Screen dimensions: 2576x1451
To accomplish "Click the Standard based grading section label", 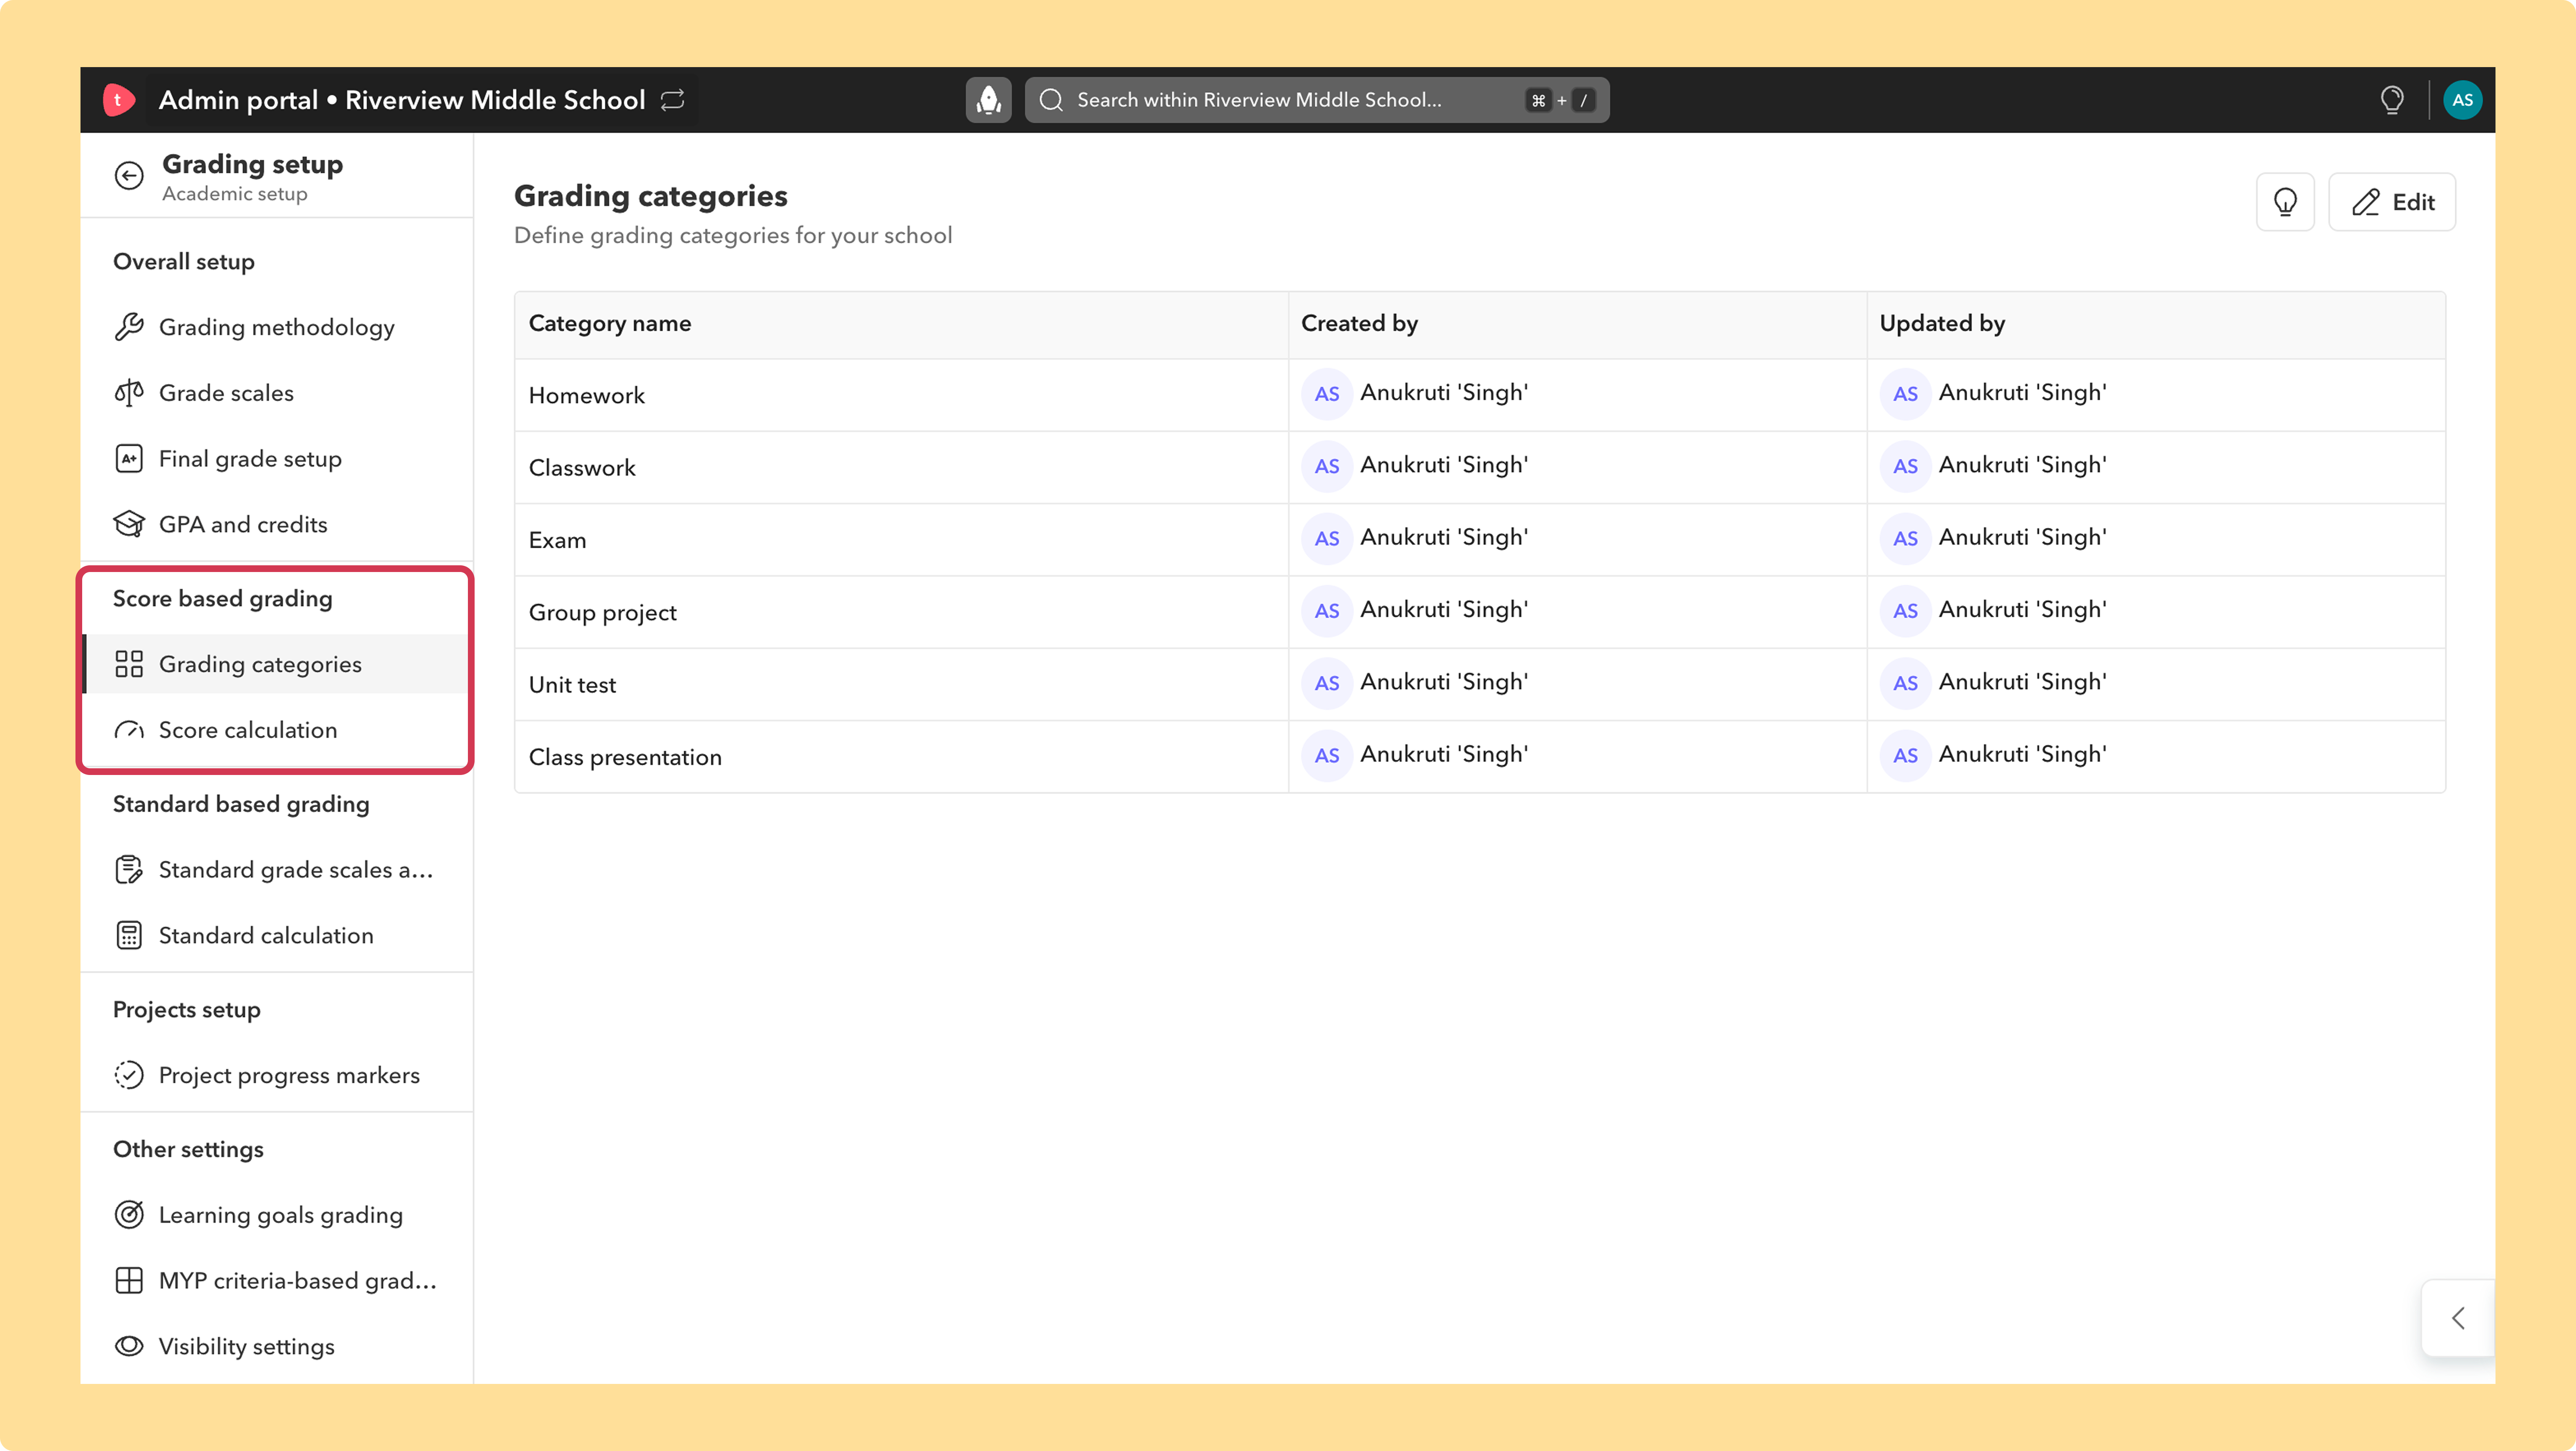I will click(x=241, y=804).
